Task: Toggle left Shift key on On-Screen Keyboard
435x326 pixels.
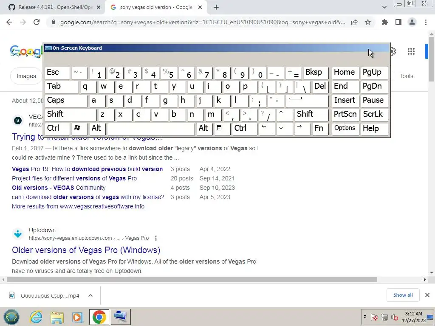Action: [71, 115]
